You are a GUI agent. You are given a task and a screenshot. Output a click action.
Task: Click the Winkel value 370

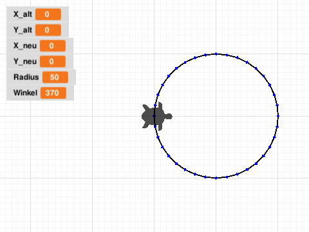point(53,93)
